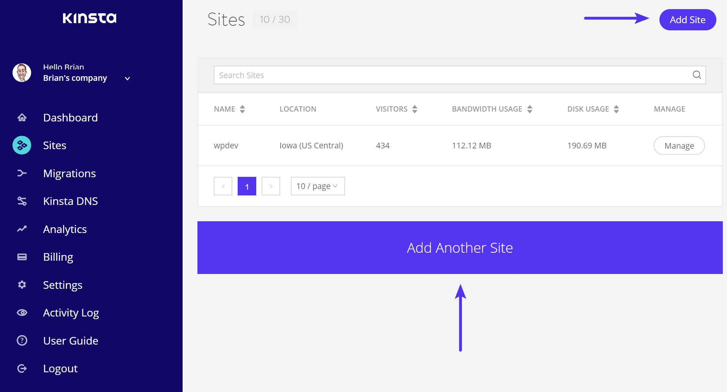Click the Add Site button
Screen dimensions: 727x392
pyautogui.click(x=687, y=20)
